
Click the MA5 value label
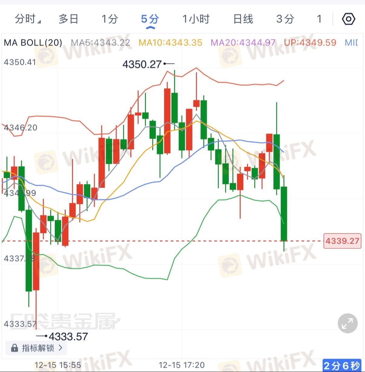pyautogui.click(x=100, y=43)
